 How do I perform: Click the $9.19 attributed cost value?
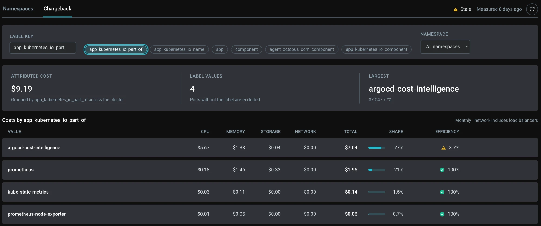[x=22, y=89]
